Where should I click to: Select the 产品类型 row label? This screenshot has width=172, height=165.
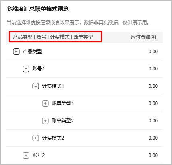(x=32, y=52)
